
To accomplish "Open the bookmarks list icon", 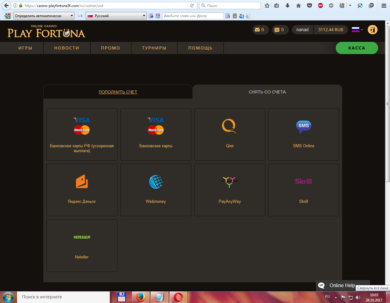I will [x=277, y=5].
